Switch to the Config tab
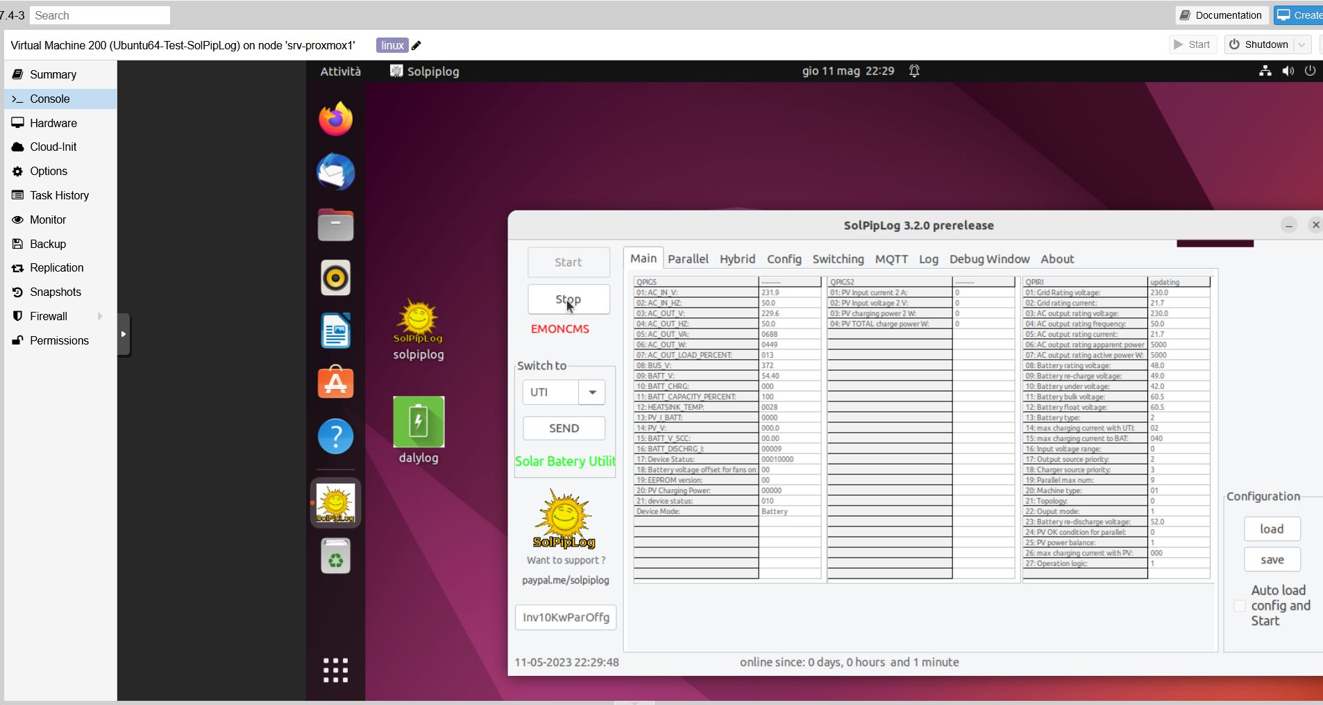Image resolution: width=1323 pixels, height=705 pixels. [x=784, y=259]
